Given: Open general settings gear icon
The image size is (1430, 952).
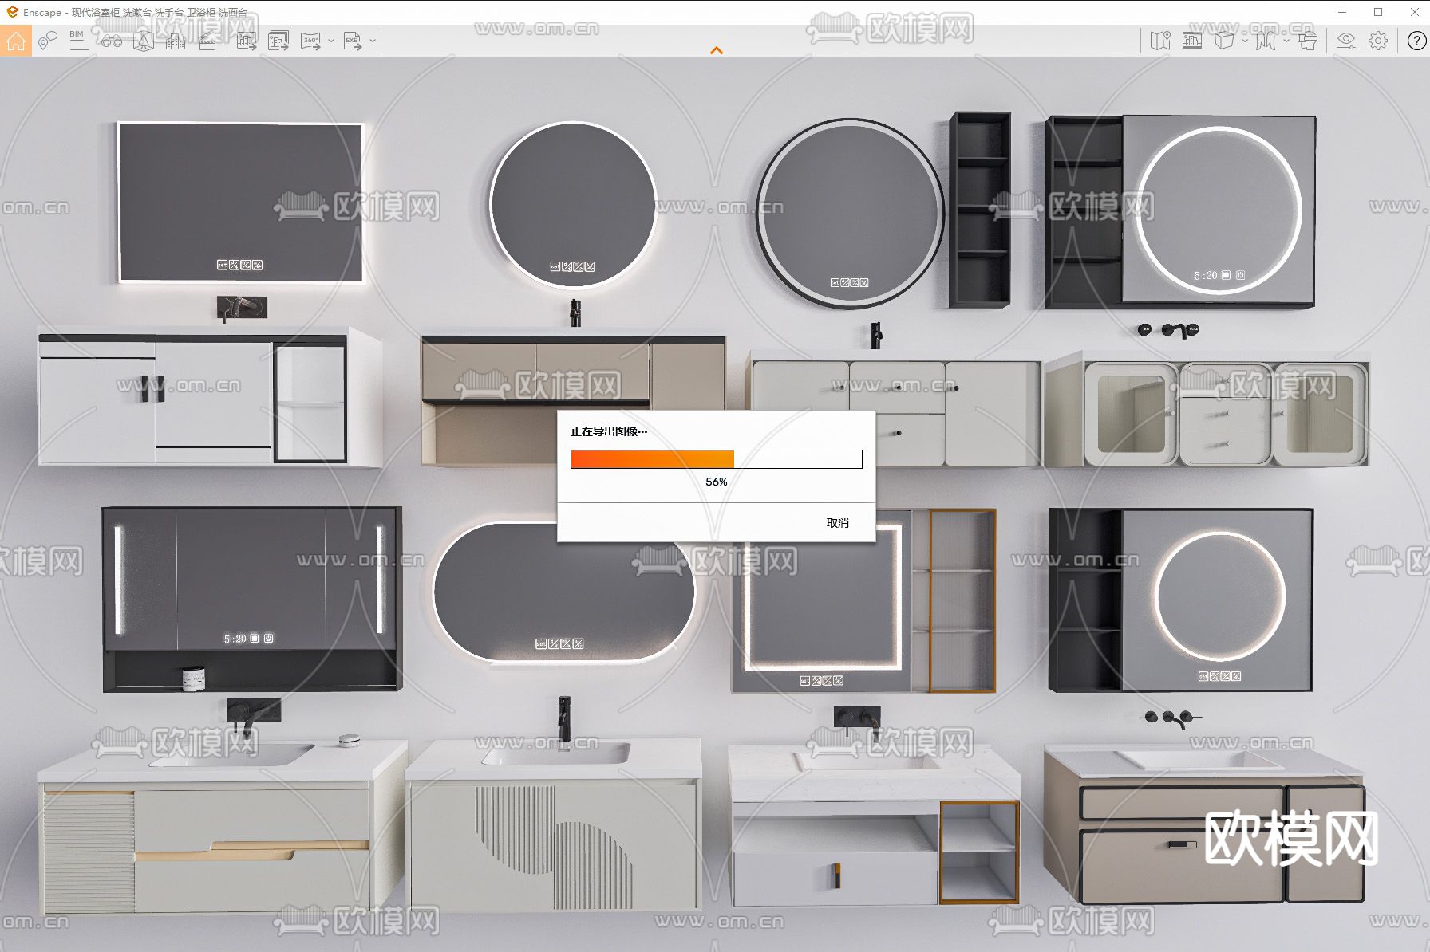Looking at the screenshot, I should click(1378, 41).
